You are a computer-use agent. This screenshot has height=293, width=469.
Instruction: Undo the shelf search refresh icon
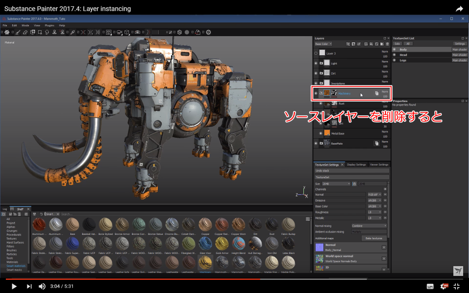(x=41, y=214)
